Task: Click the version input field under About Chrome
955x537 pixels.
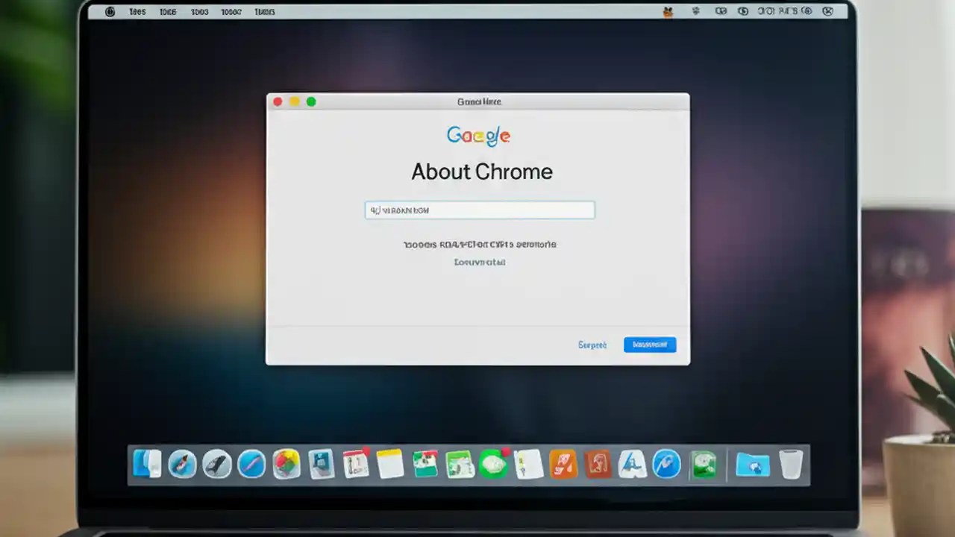Action: tap(479, 210)
